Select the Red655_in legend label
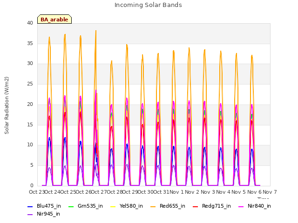 click(172, 206)
